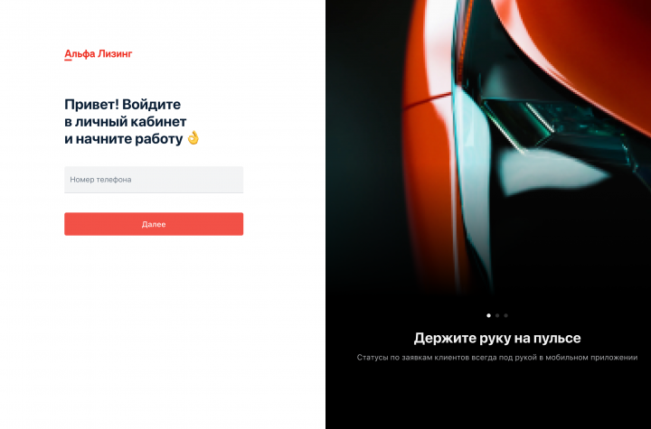Viewport: 651px width, 429px height.
Task: Click the Альфа Лизинг logo
Action: pyautogui.click(x=98, y=54)
